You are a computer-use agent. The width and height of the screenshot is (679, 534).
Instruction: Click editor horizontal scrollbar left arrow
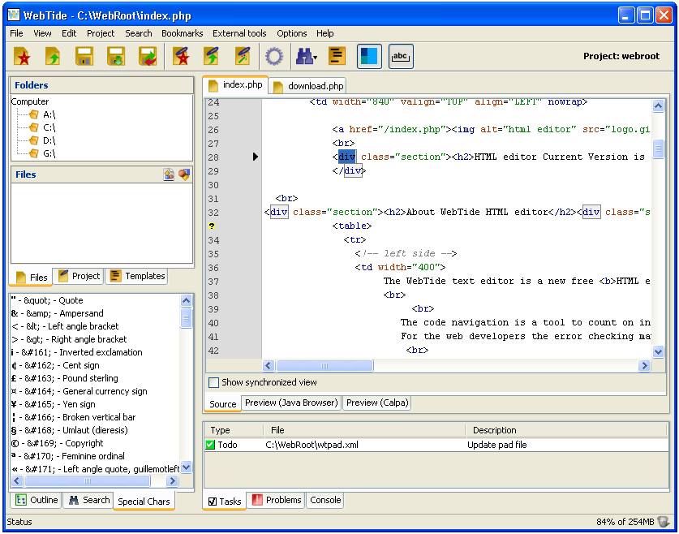pyautogui.click(x=268, y=366)
